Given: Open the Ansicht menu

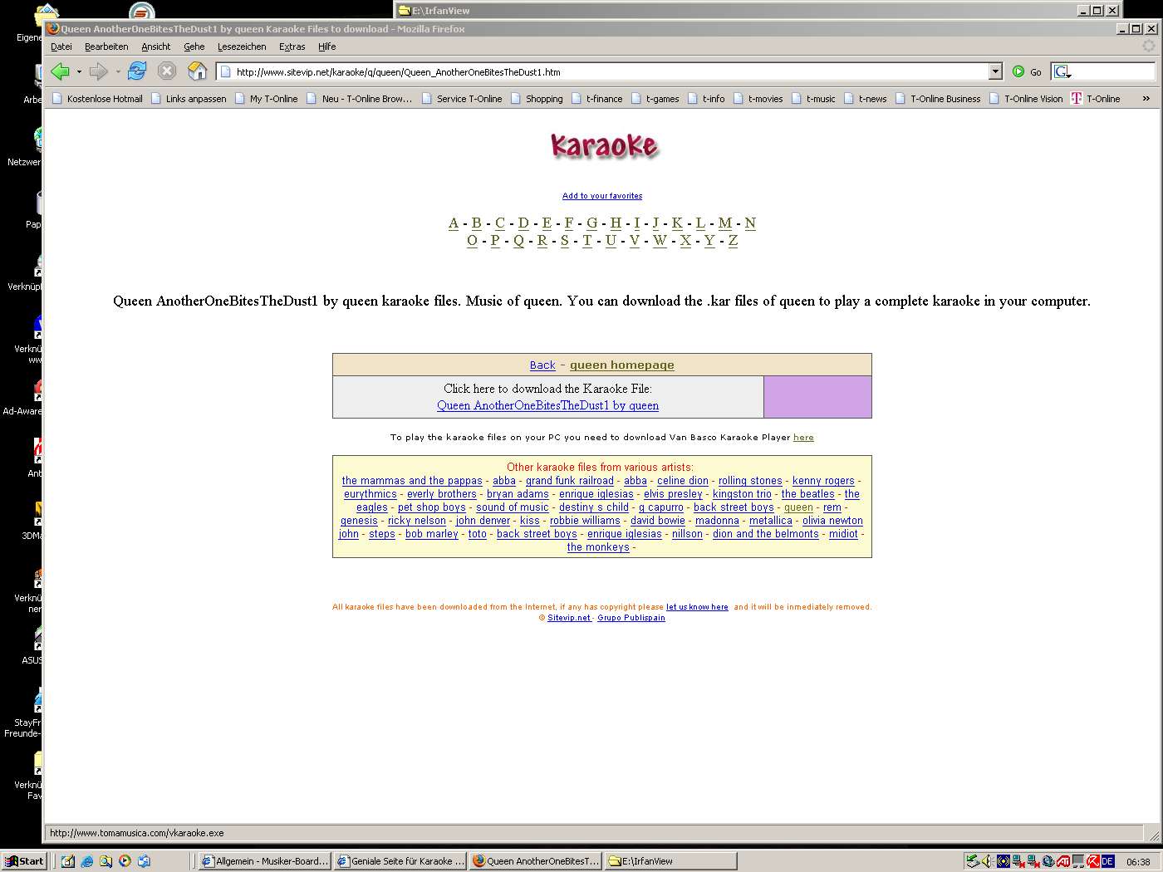Looking at the screenshot, I should tap(155, 47).
